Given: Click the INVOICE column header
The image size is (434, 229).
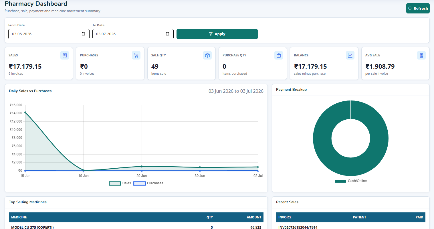Looking at the screenshot, I should pos(285,217).
